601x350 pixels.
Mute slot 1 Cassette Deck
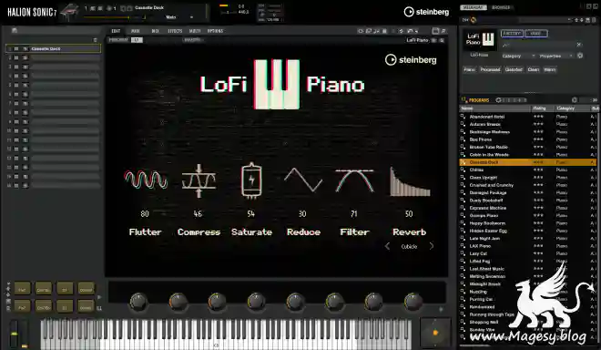click(x=16, y=48)
